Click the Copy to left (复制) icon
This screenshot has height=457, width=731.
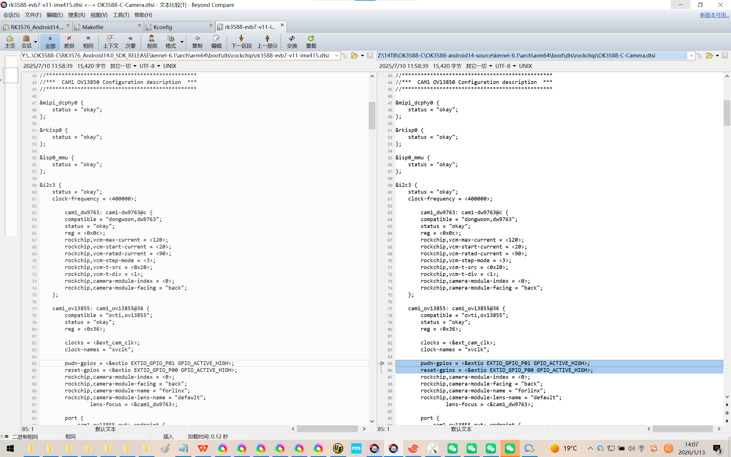click(x=197, y=41)
